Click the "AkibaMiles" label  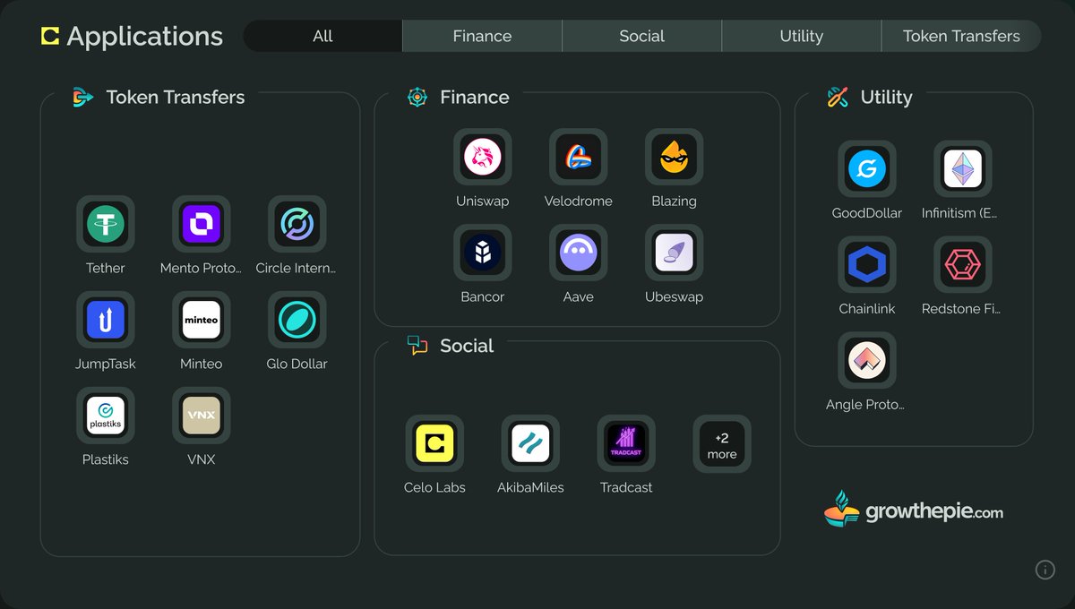pos(530,487)
